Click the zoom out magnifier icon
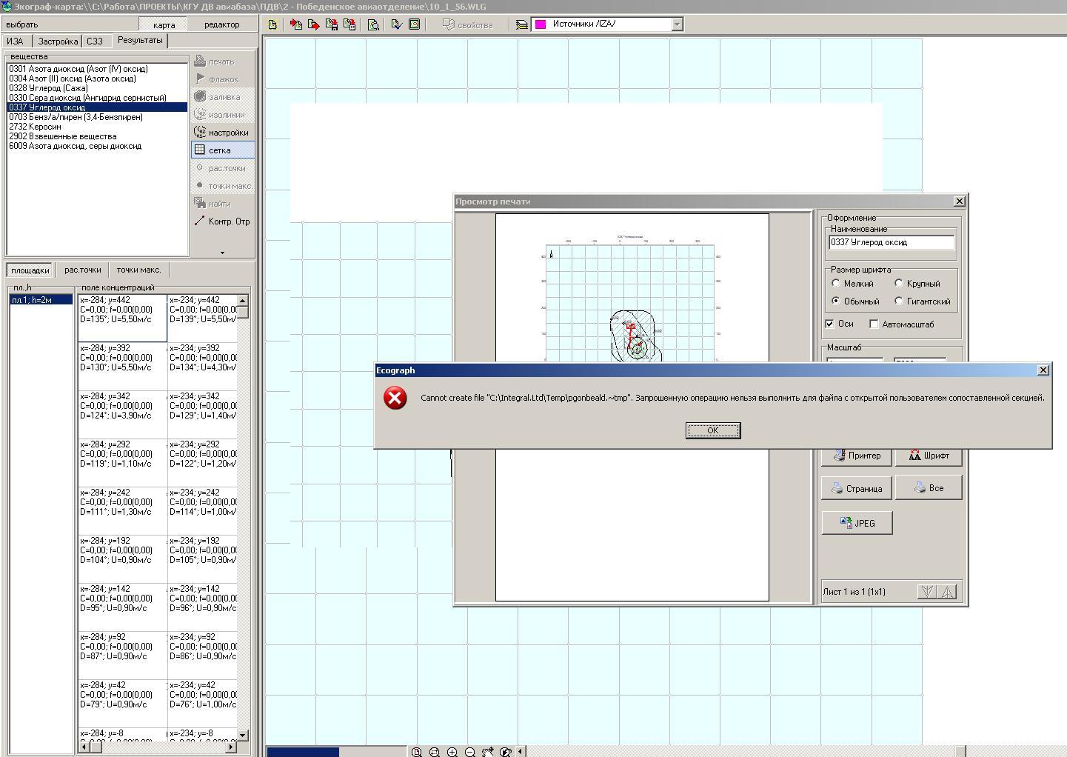 [469, 752]
